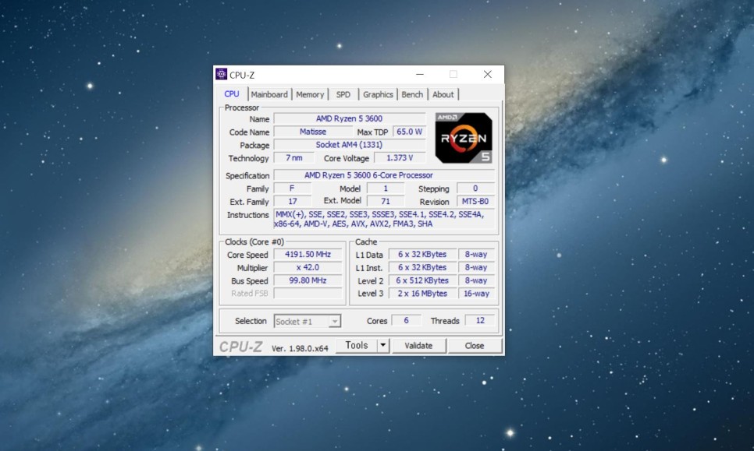
Task: Click the Level 3 size 2 x 16 MBytes
Action: pyautogui.click(x=422, y=293)
